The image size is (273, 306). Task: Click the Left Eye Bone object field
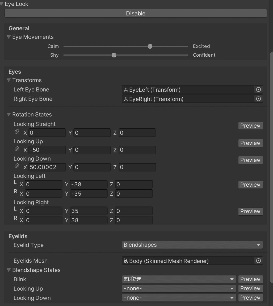click(x=192, y=90)
